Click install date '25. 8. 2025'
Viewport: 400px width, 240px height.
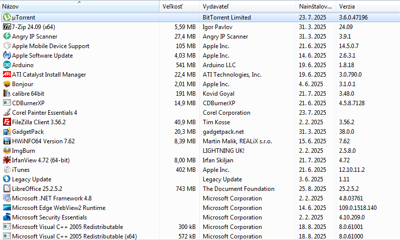(313, 189)
